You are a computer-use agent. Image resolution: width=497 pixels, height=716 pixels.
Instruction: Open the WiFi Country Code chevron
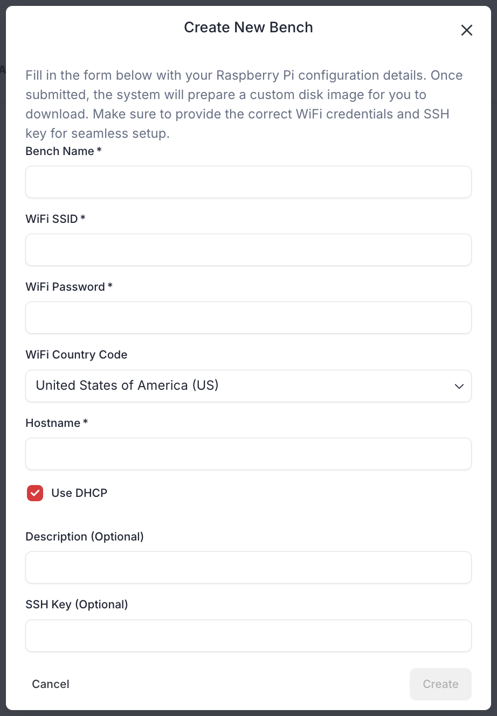coord(459,386)
